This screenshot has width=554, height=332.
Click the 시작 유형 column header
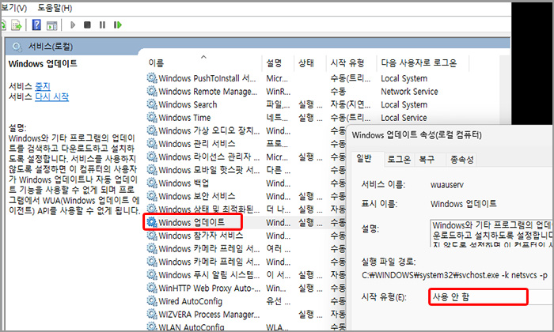[347, 63]
